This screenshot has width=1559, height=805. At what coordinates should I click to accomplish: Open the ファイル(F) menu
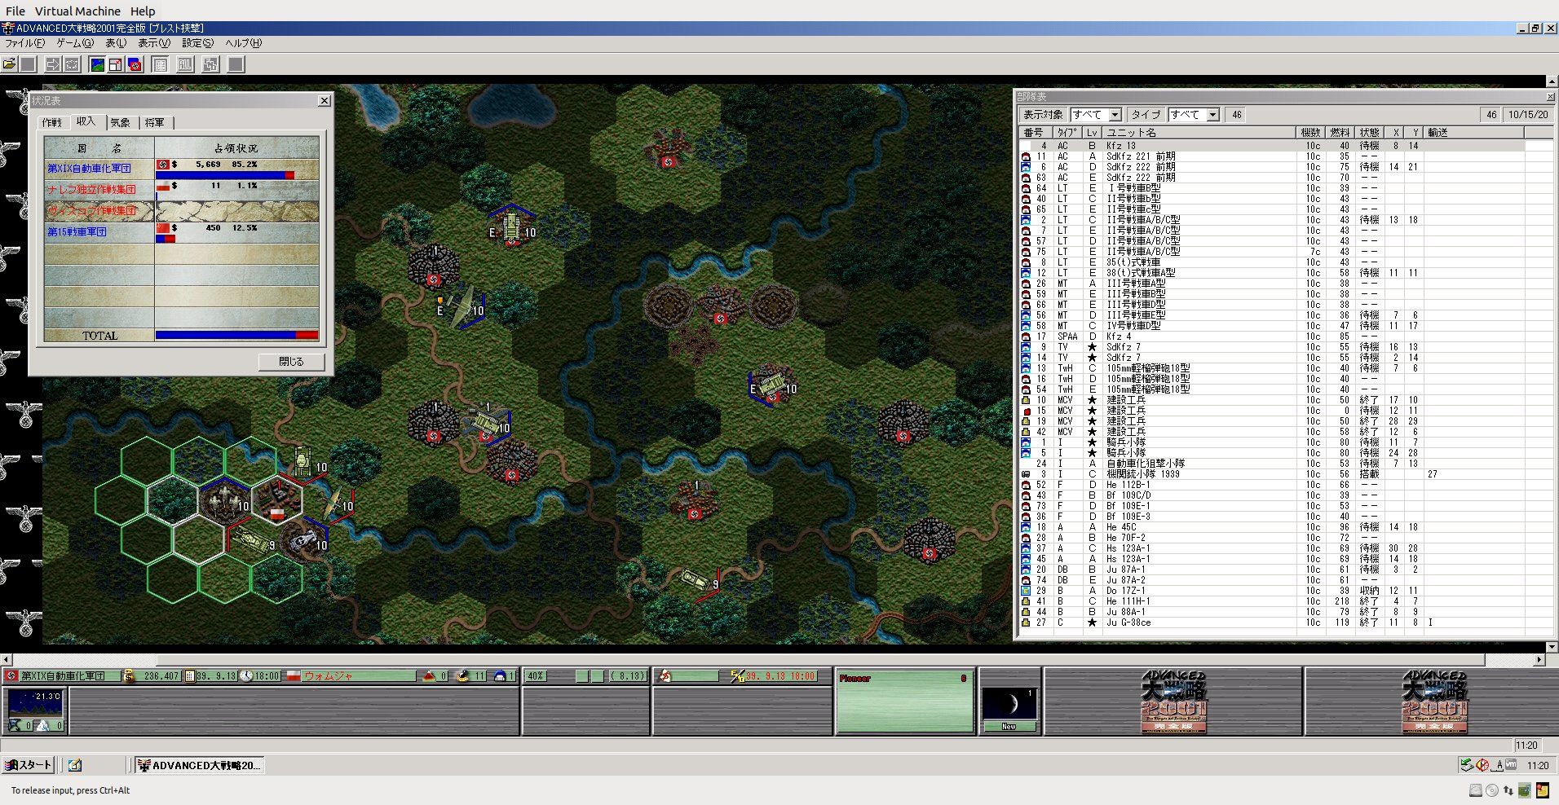click(x=25, y=43)
